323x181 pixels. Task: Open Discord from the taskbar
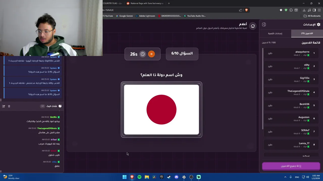coord(176,177)
